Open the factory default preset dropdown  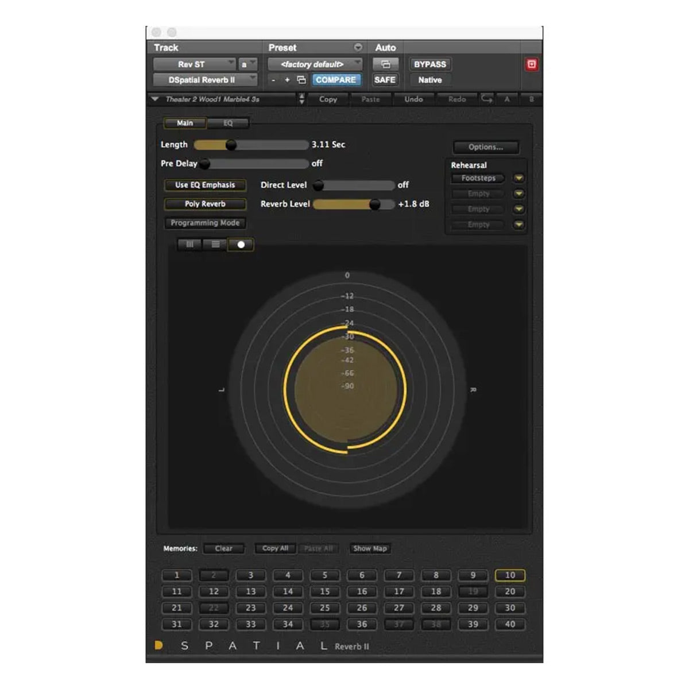tap(315, 64)
